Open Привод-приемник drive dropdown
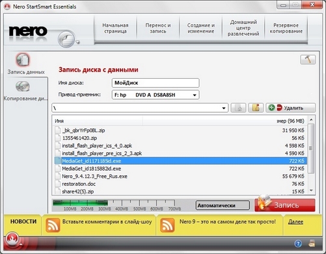Screen dimensions: 326x254 click(x=156, y=95)
